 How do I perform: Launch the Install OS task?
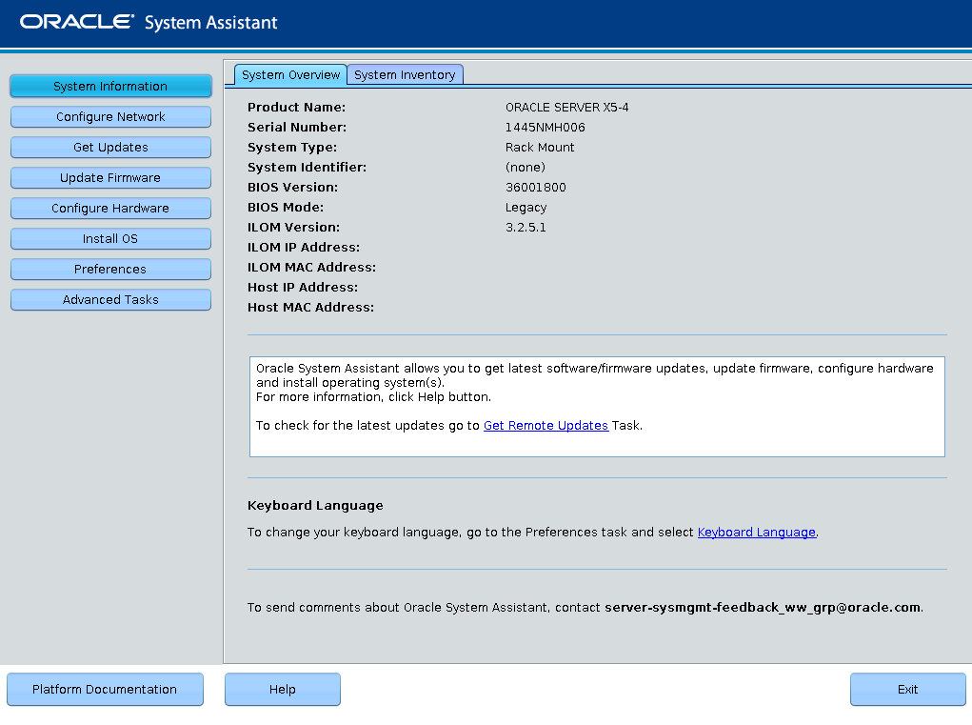(x=110, y=238)
